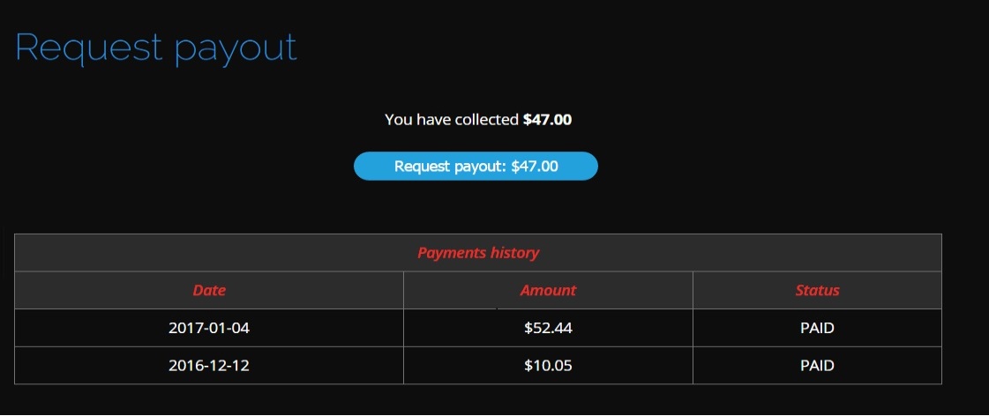Click PAID status for the $52.44 payment

click(817, 328)
